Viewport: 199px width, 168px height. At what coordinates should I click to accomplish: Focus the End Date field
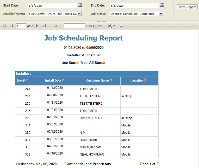click(134, 5)
